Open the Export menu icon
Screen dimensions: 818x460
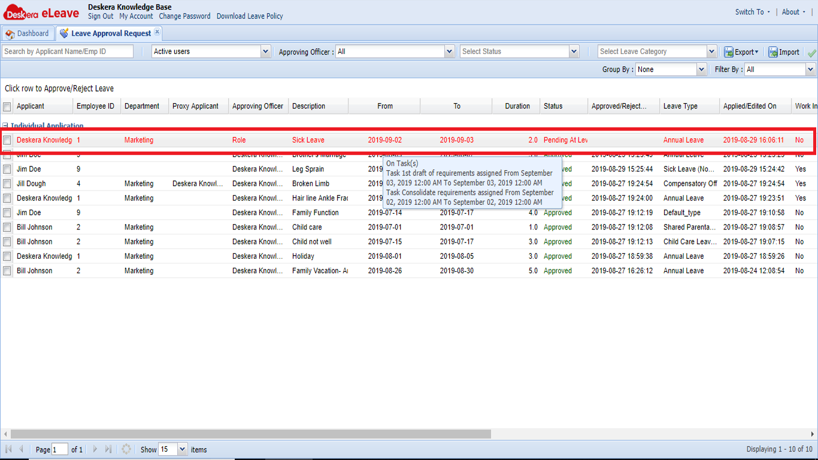(x=741, y=52)
